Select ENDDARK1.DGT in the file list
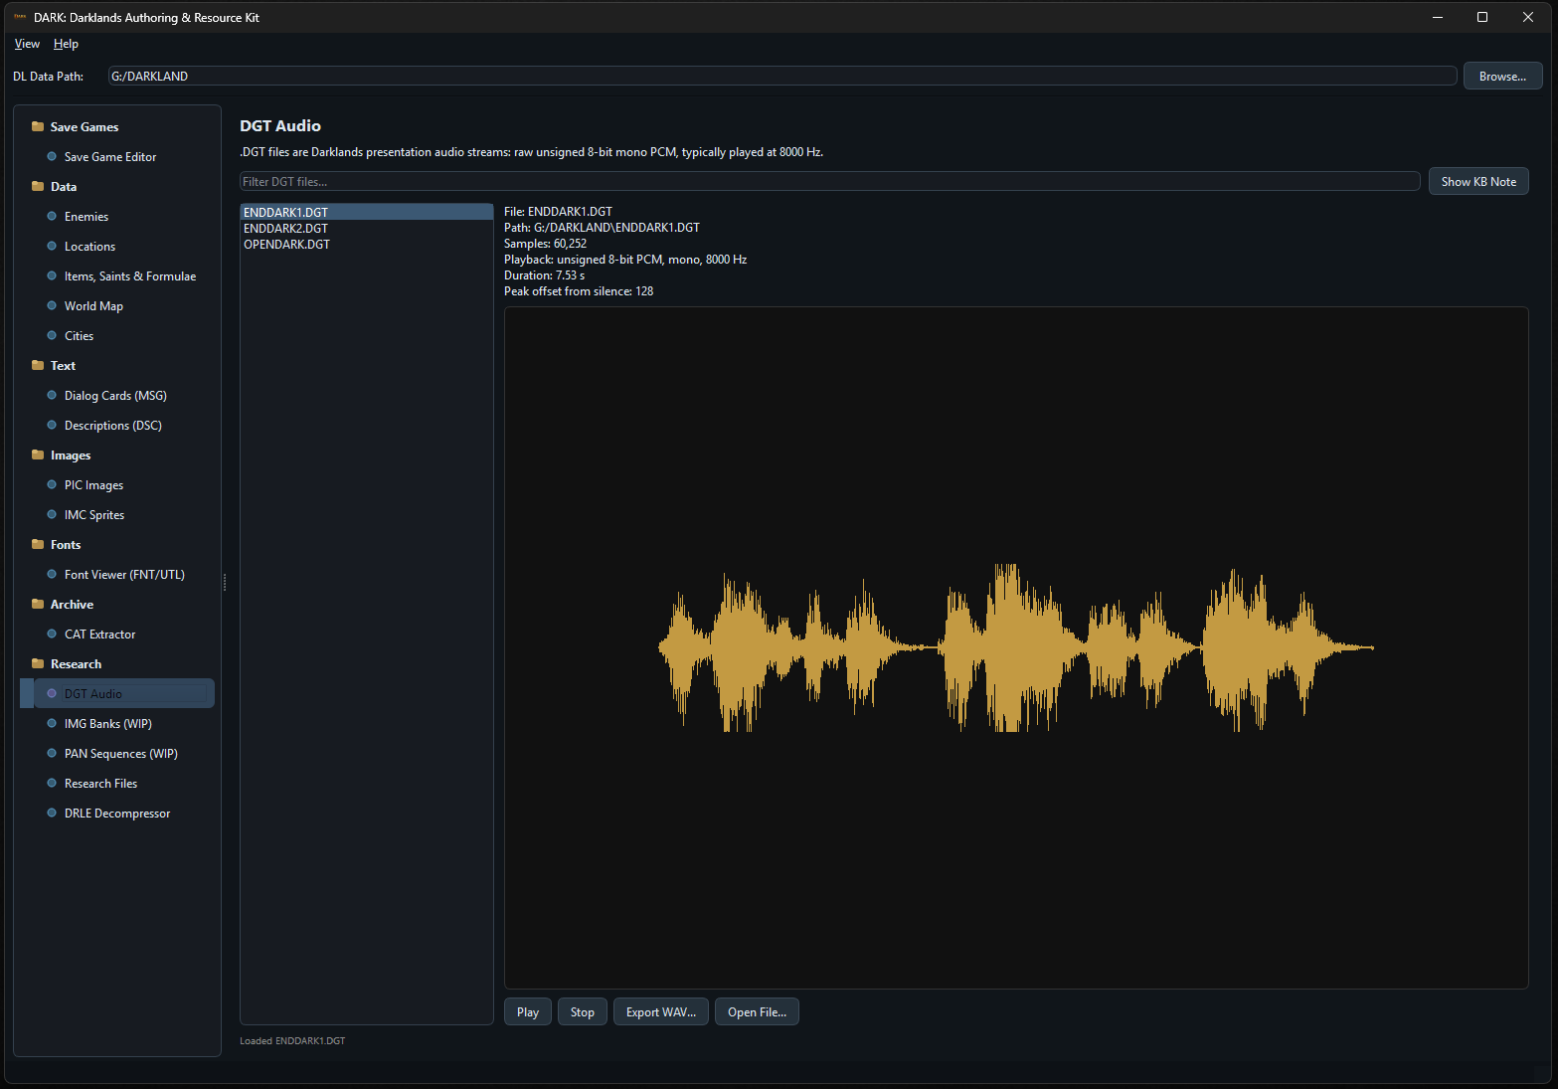 (x=366, y=212)
